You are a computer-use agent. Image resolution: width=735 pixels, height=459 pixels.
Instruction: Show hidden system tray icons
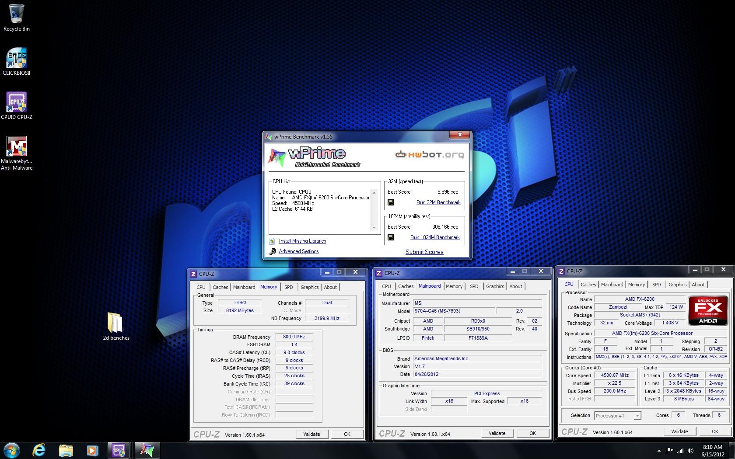click(x=659, y=451)
